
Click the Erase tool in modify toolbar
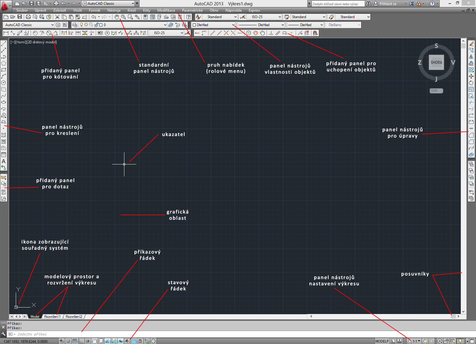pyautogui.click(x=471, y=44)
